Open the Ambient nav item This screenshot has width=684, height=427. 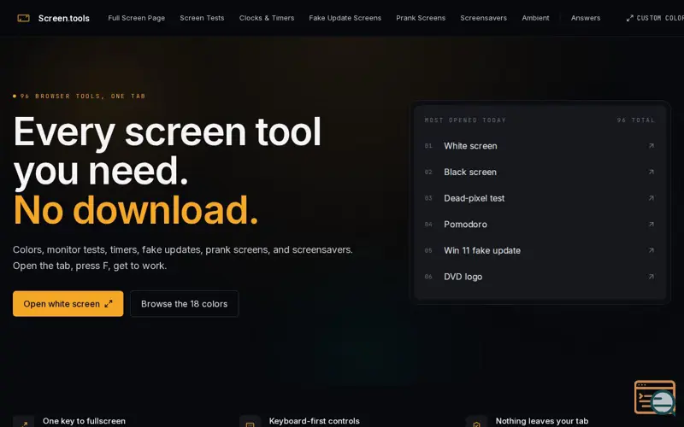[535, 18]
